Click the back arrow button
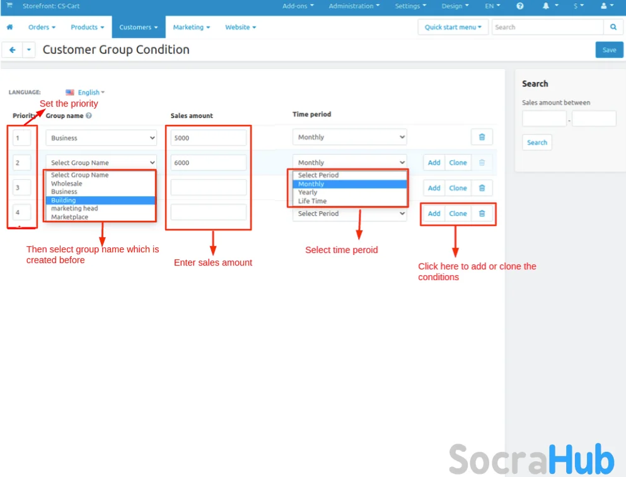Screen dimensions: 626x477 [12, 50]
